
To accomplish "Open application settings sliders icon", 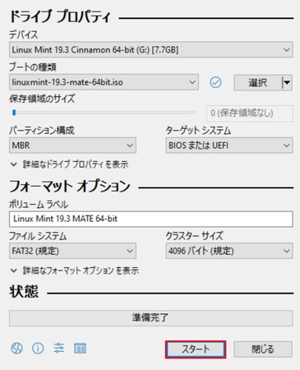I will (x=59, y=349).
